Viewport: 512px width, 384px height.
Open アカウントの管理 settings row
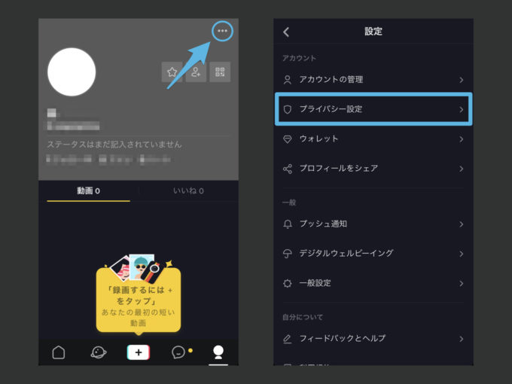pyautogui.click(x=373, y=80)
